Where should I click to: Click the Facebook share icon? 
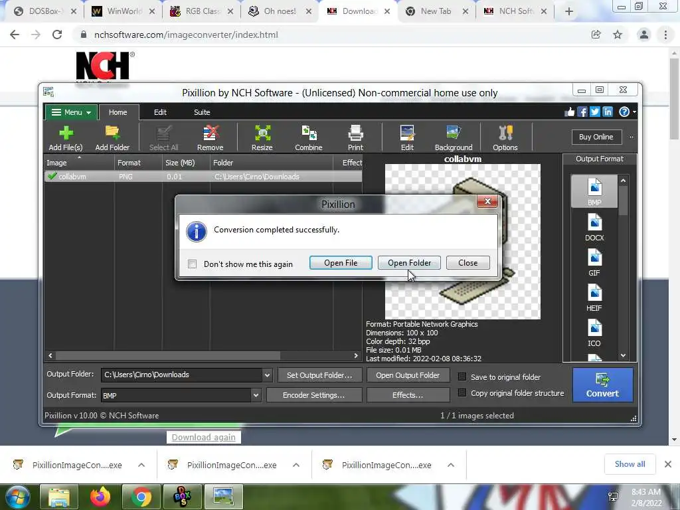click(x=582, y=112)
